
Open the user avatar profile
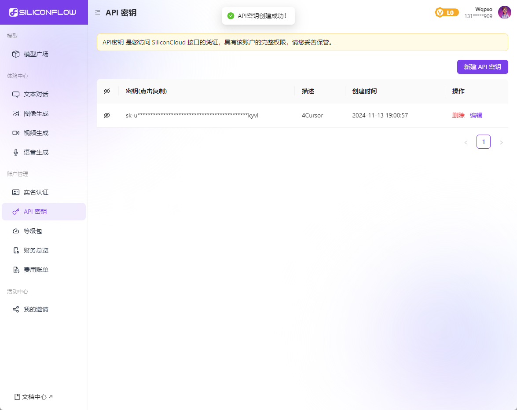point(504,12)
